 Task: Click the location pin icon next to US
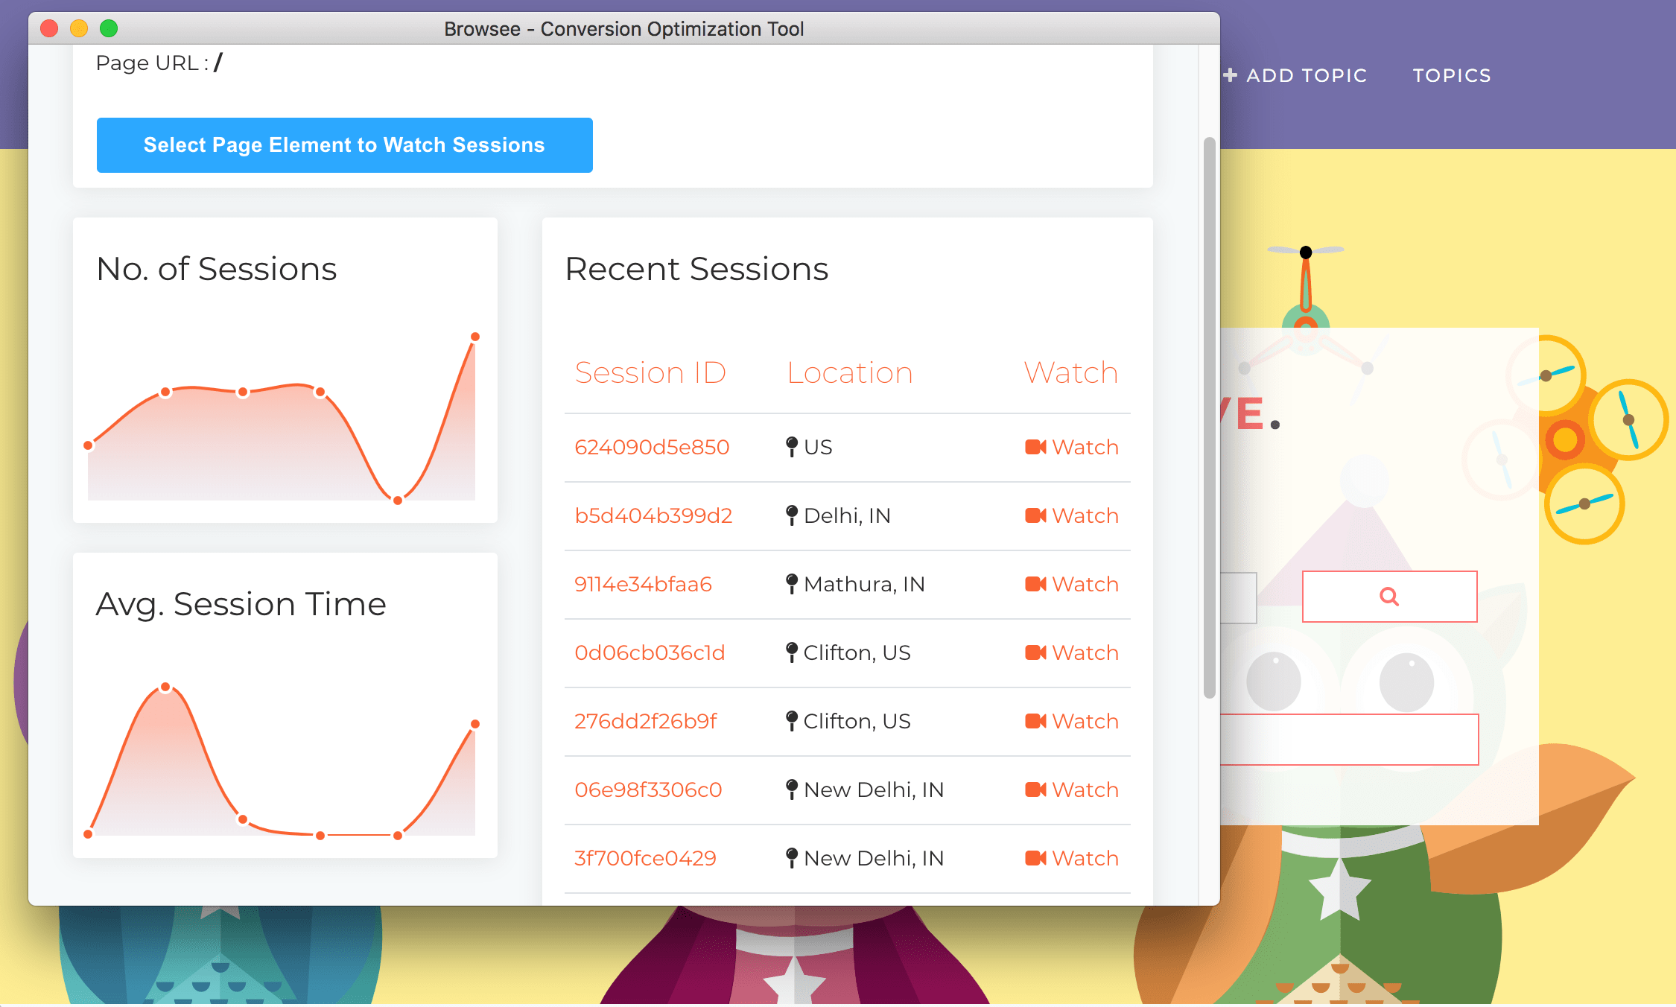[792, 447]
